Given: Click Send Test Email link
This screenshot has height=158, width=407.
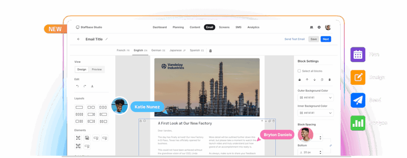Looking at the screenshot, I should click(295, 39).
